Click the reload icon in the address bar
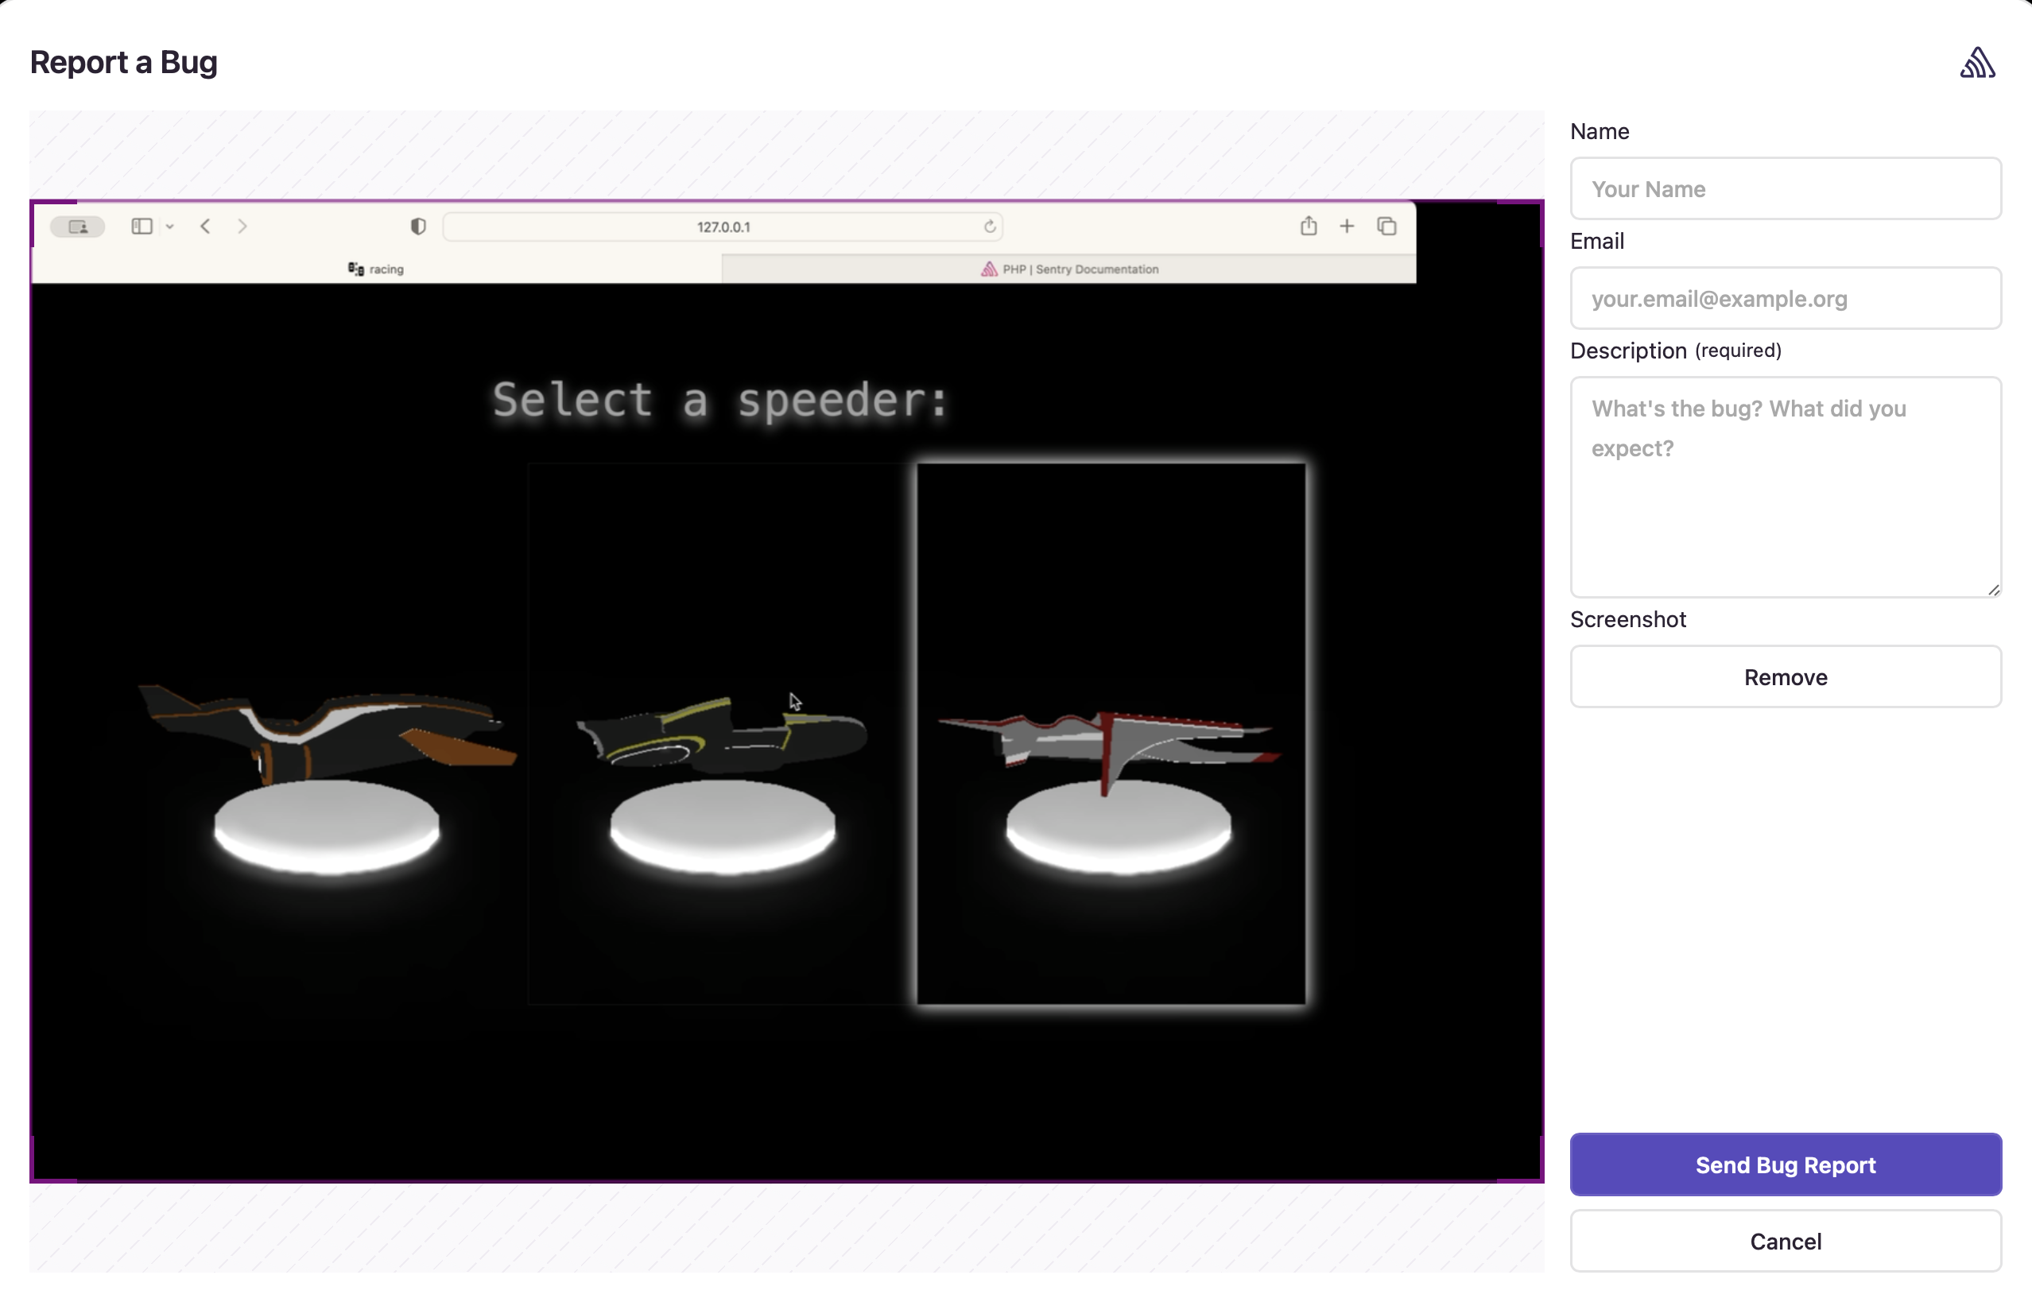The width and height of the screenshot is (2032, 1302). pos(989,226)
